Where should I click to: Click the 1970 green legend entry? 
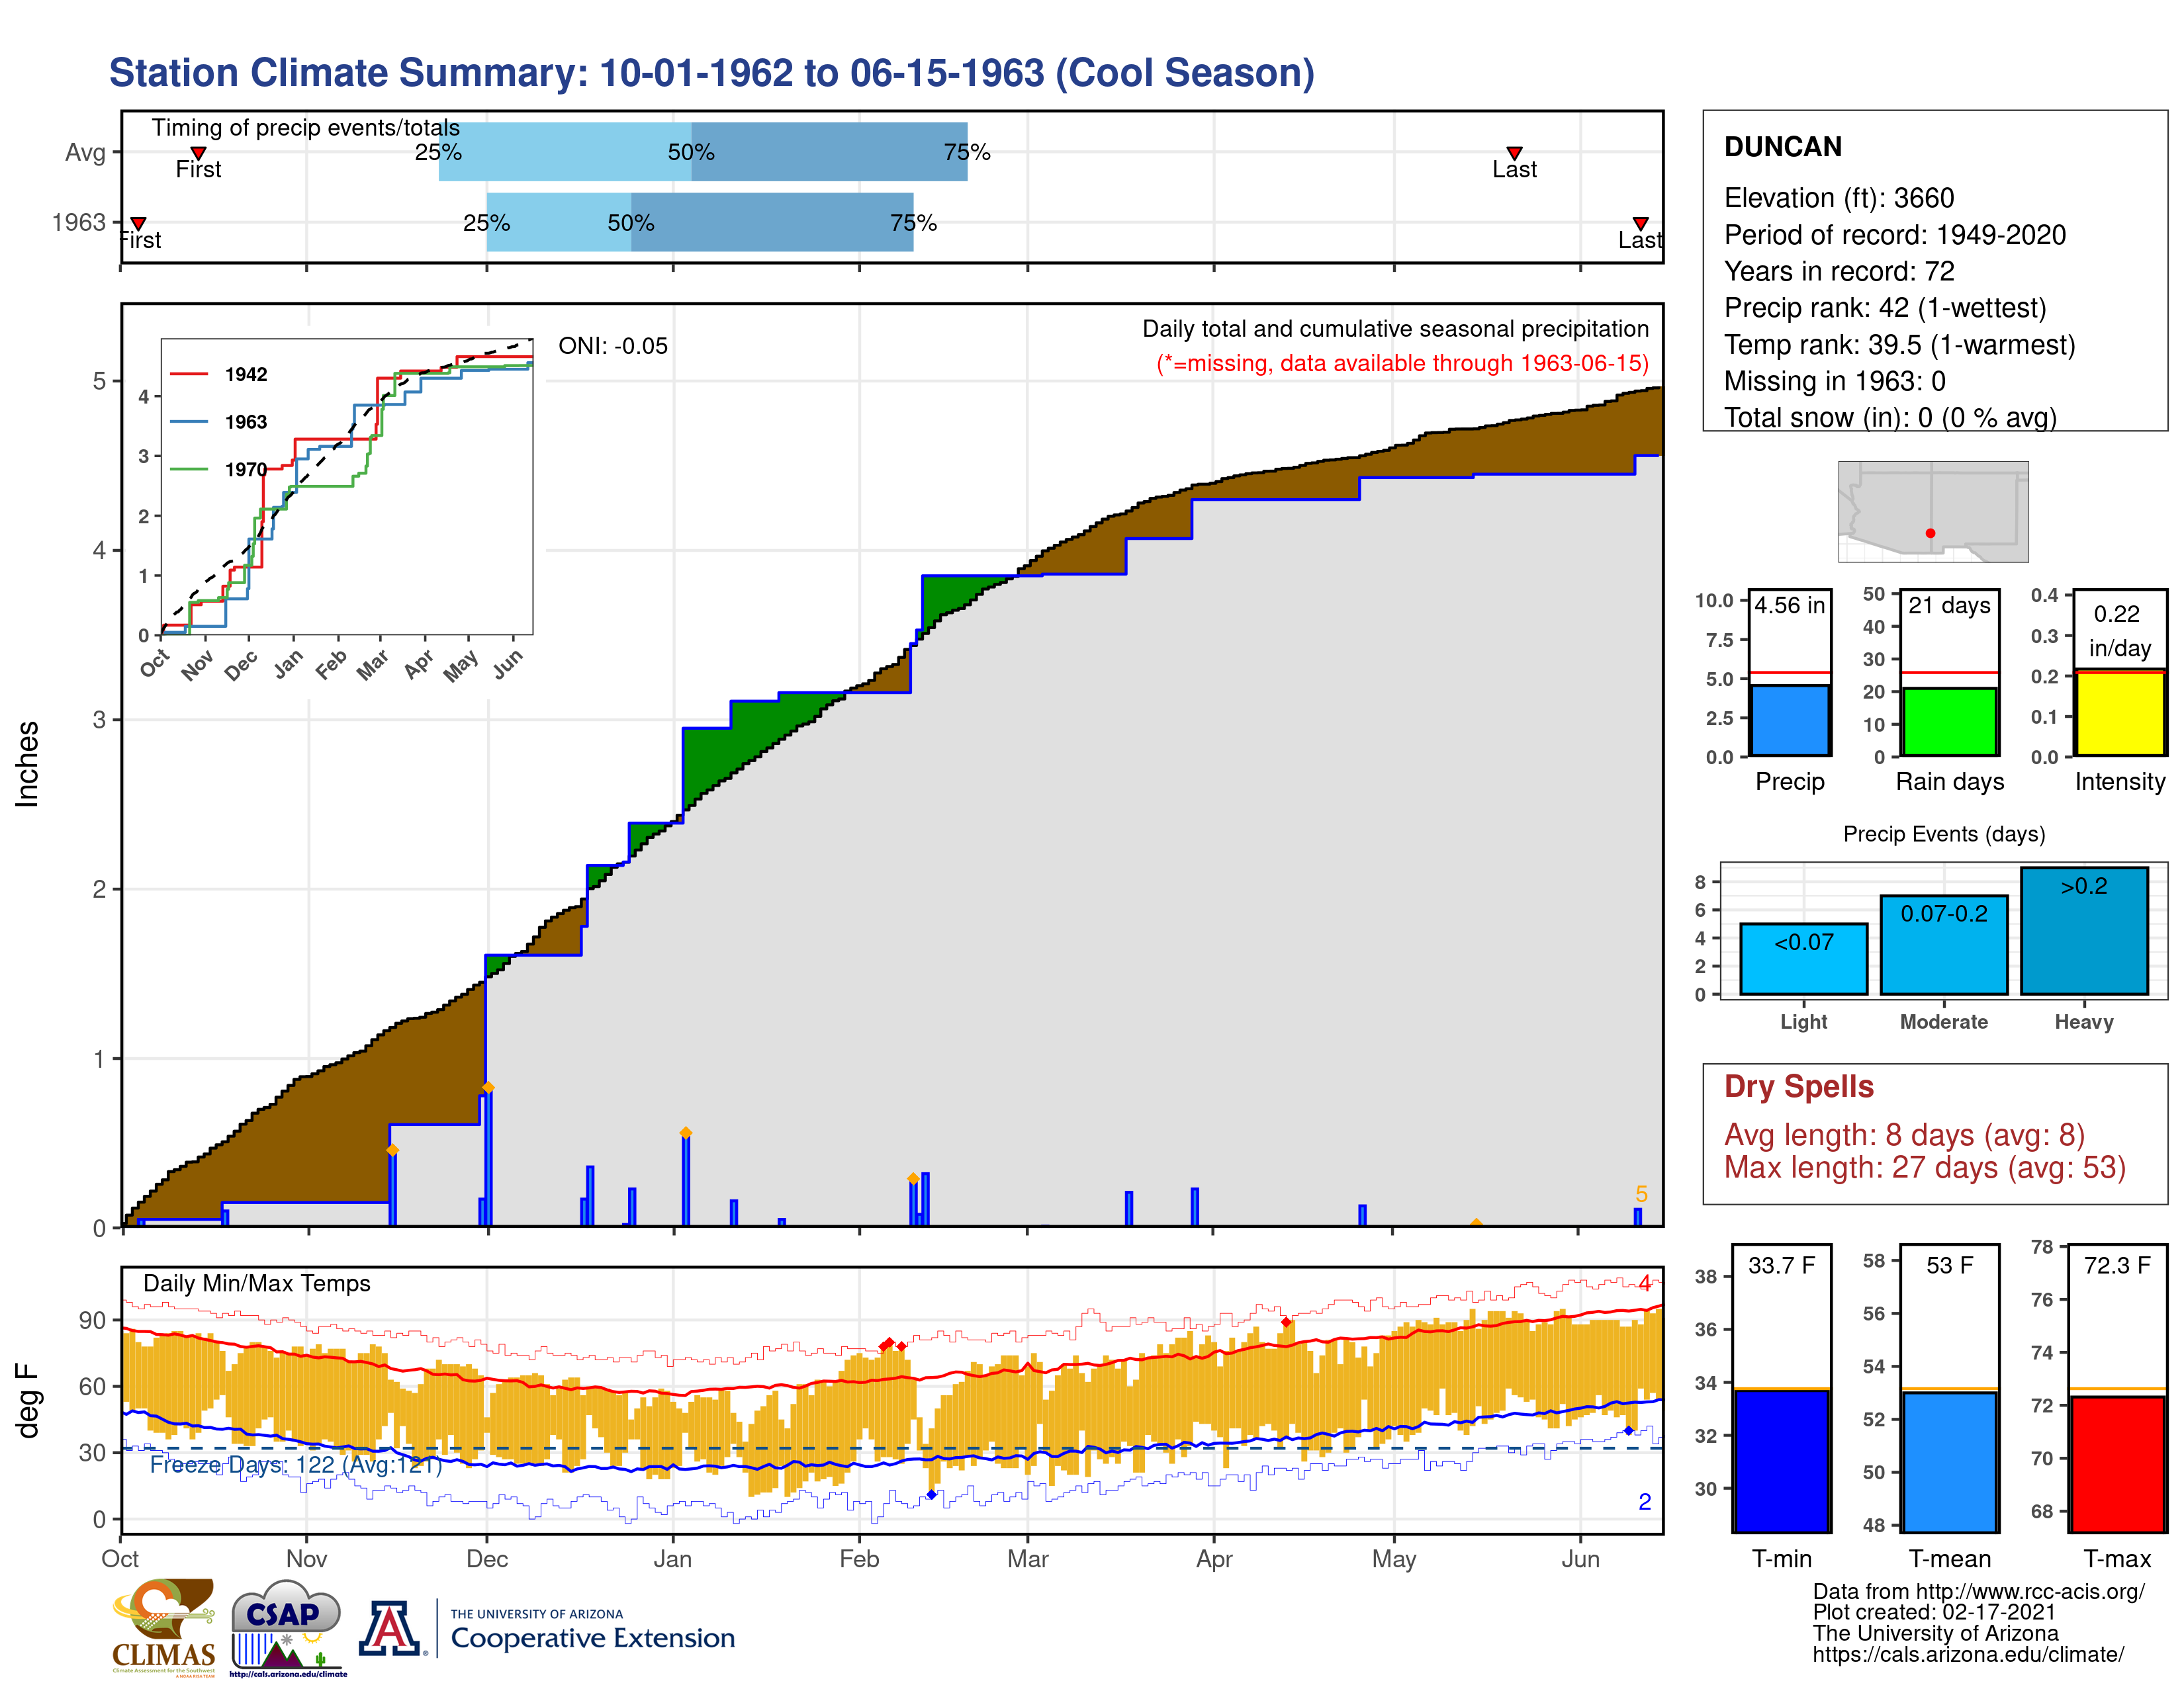point(219,469)
